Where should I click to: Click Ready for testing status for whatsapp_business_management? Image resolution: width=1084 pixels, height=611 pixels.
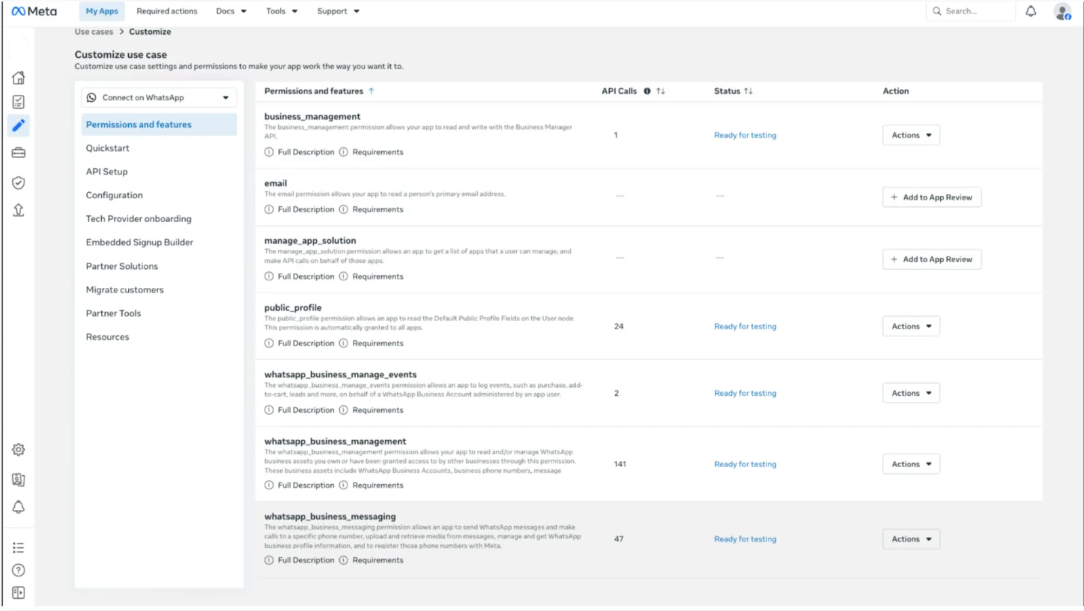click(x=745, y=464)
